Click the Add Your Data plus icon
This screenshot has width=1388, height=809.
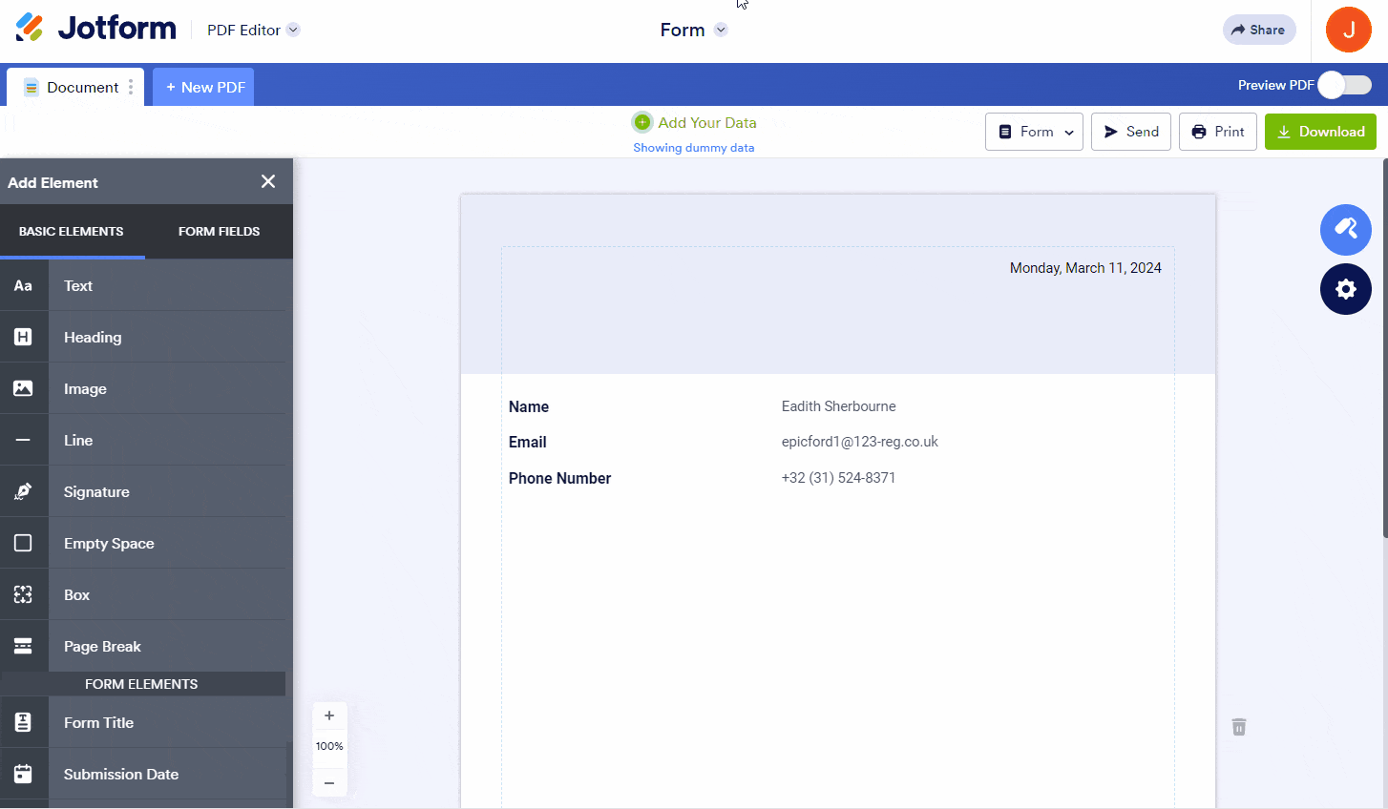[x=642, y=122]
